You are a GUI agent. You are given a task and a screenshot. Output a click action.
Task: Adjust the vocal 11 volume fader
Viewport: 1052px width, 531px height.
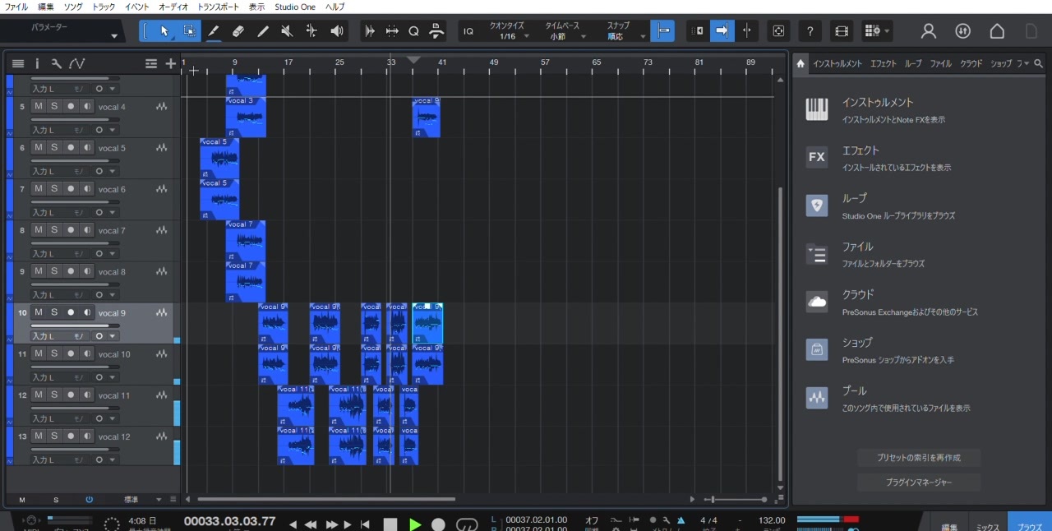point(75,408)
